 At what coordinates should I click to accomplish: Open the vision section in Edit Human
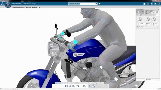click(147, 13)
